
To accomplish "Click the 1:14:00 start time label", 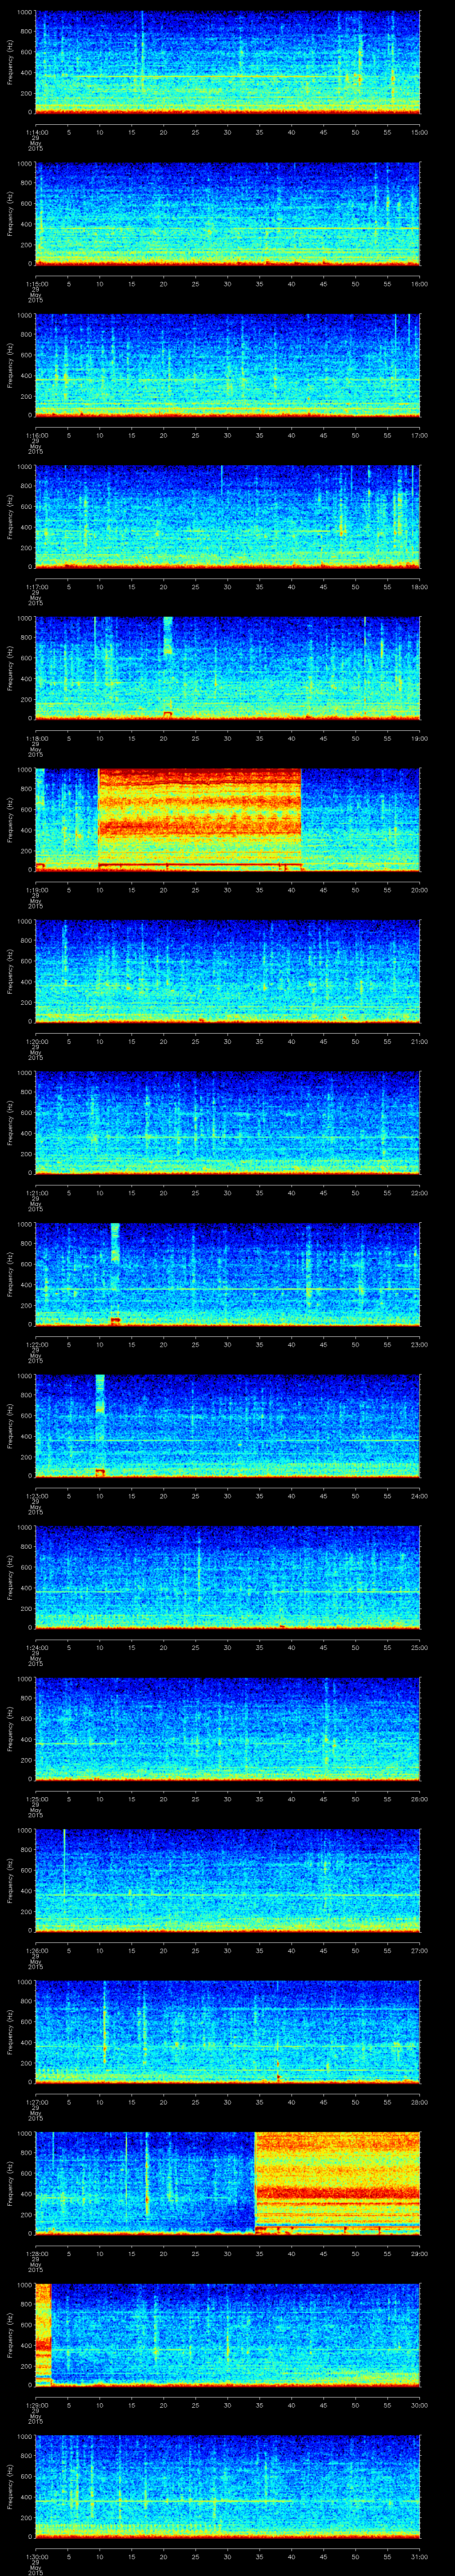I will click(x=37, y=132).
